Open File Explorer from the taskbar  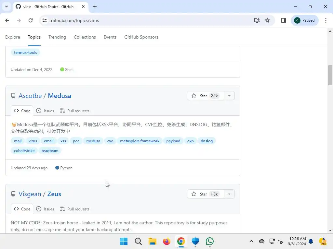tap(152, 241)
